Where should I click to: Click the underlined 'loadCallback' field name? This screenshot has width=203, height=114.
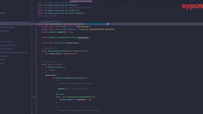coord(83,37)
